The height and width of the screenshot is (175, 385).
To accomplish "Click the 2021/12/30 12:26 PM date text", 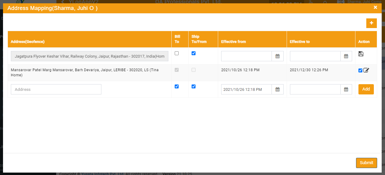I will click(309, 70).
